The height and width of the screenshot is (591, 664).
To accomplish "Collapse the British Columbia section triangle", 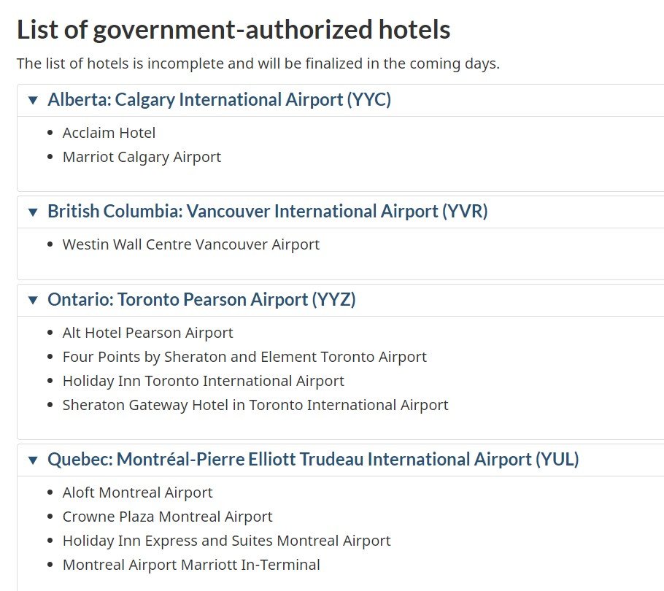I will [33, 212].
